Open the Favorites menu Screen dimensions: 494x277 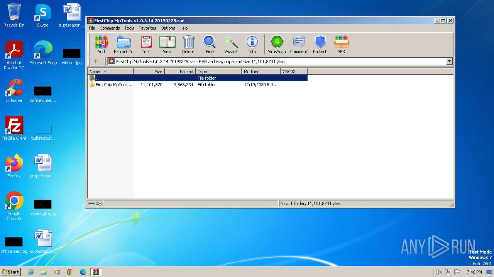click(147, 28)
